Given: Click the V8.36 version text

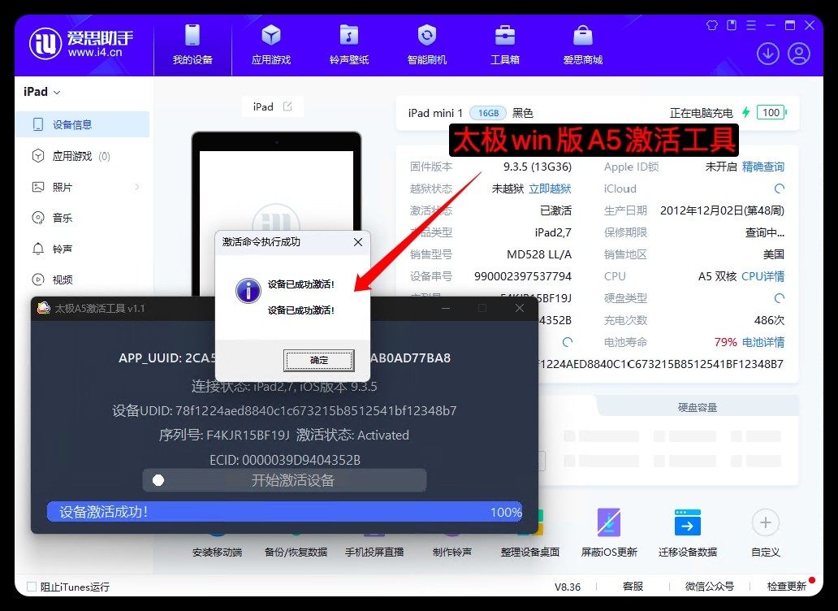Looking at the screenshot, I should click(567, 587).
